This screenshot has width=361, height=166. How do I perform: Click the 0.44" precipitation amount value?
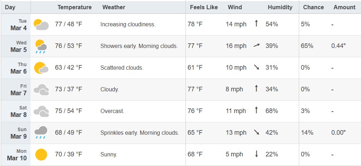(x=338, y=46)
